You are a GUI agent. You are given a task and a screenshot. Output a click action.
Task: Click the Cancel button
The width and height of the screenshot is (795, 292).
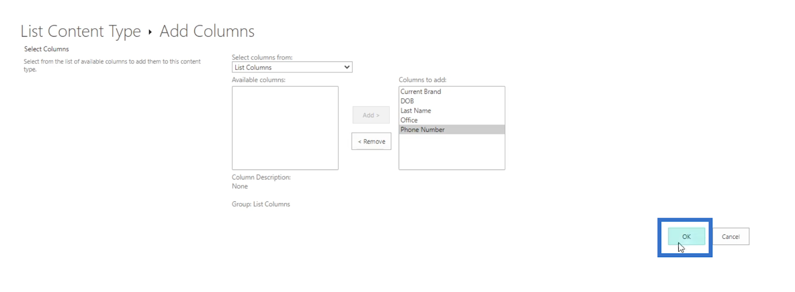click(x=730, y=236)
